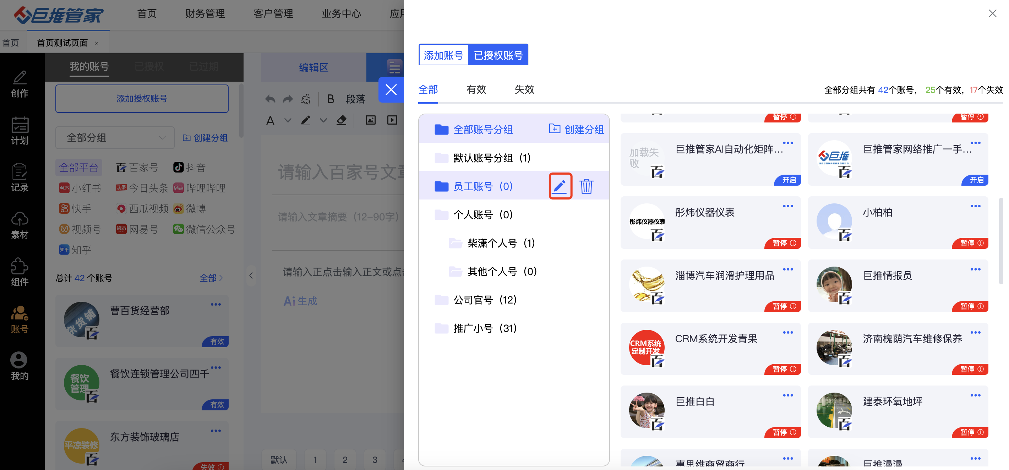This screenshot has width=1009, height=470.
Task: Toggle 暂停 status on 建泰环氧地坪 card
Action: click(x=971, y=432)
